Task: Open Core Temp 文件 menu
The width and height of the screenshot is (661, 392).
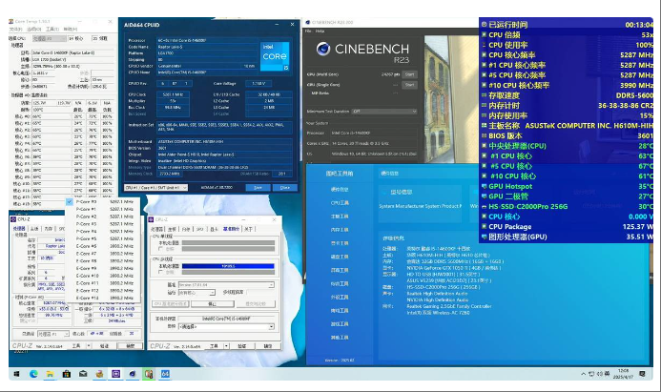Action: click(x=15, y=29)
